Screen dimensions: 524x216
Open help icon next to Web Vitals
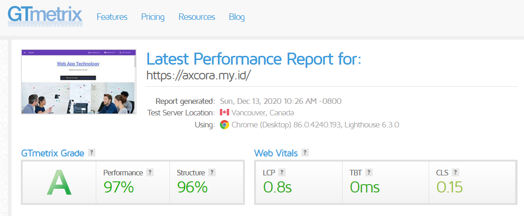tap(305, 153)
